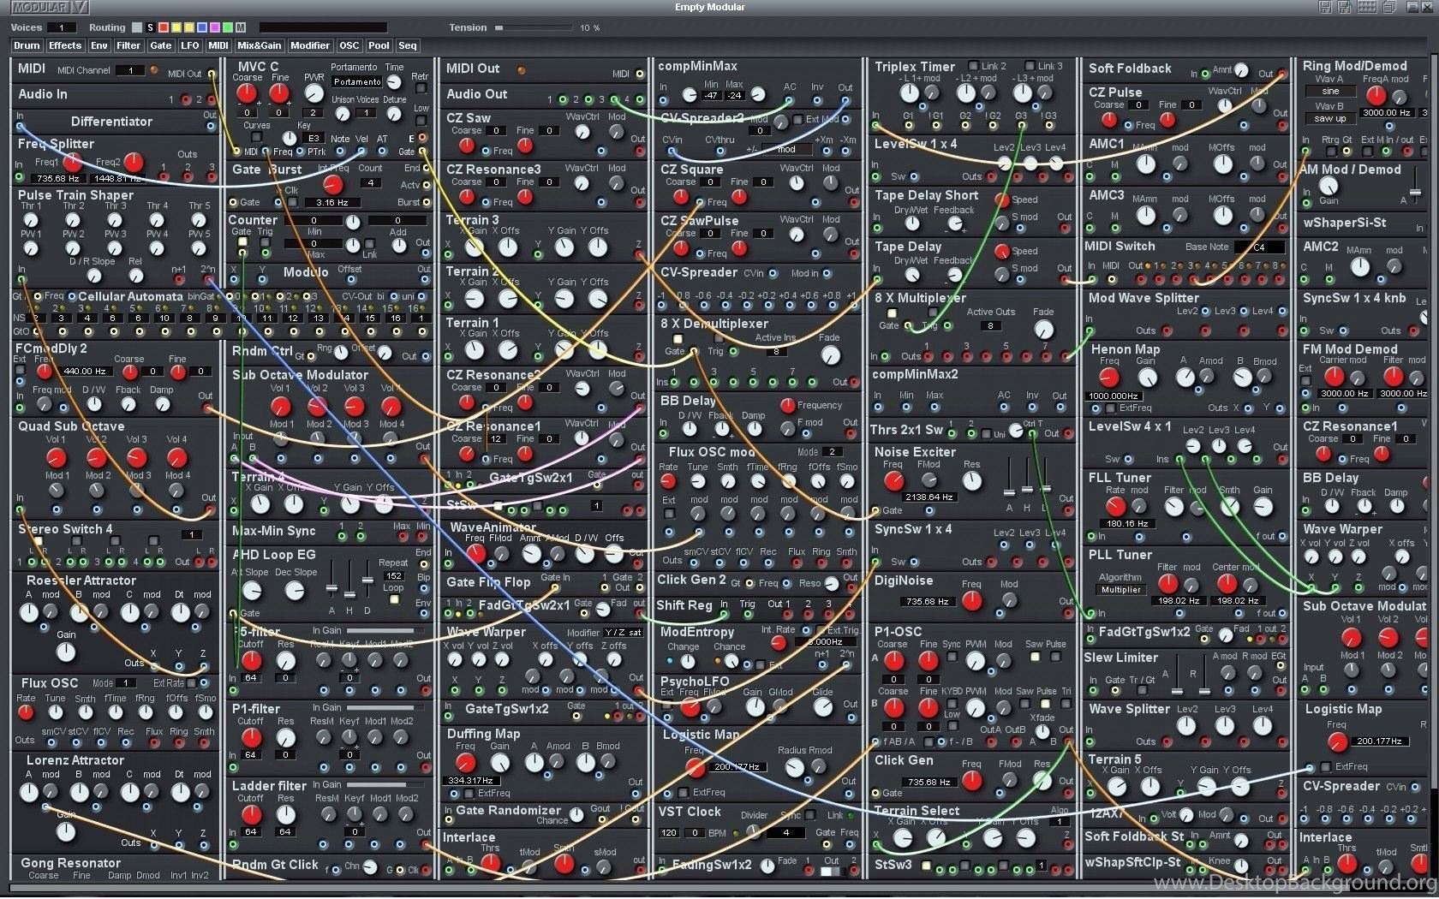Toggle the MVC C Low checkbox
Image resolution: width=1439 pixels, height=899 pixels.
(421, 121)
